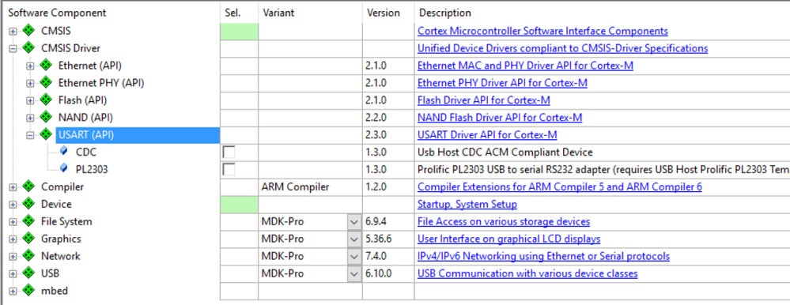Expand the Device tree node
Image resolution: width=790 pixels, height=305 pixels.
tap(13, 205)
